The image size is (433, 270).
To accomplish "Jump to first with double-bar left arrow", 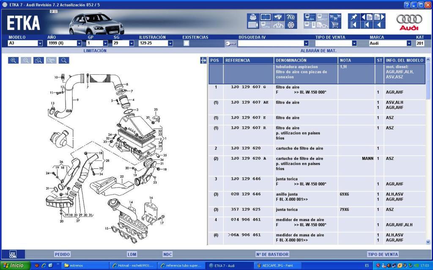I will pos(354,25).
